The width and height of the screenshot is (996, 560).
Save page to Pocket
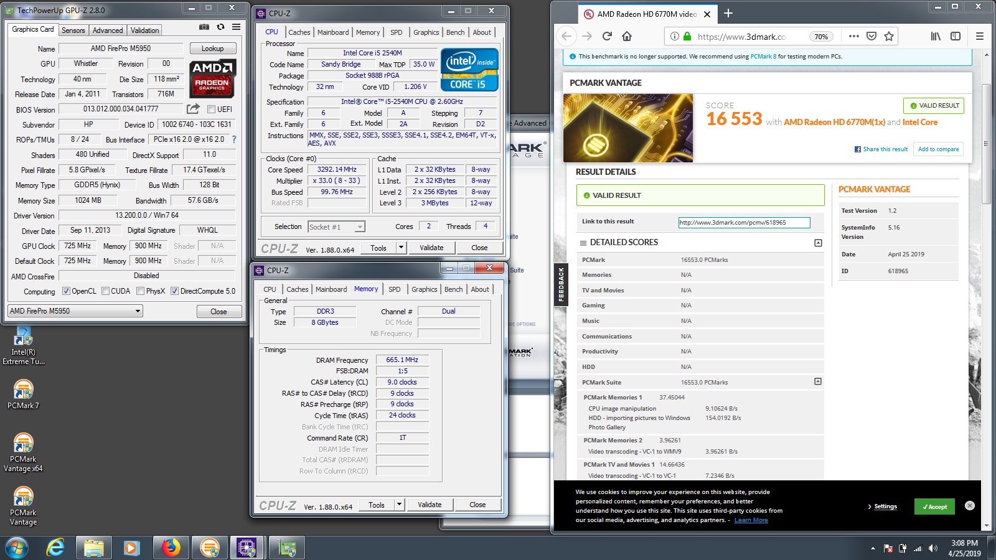872,36
